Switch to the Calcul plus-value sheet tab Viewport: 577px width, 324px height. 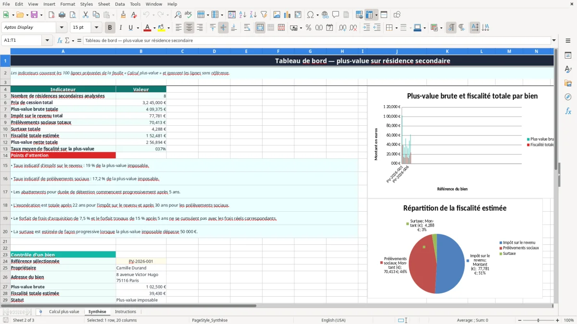point(64,312)
